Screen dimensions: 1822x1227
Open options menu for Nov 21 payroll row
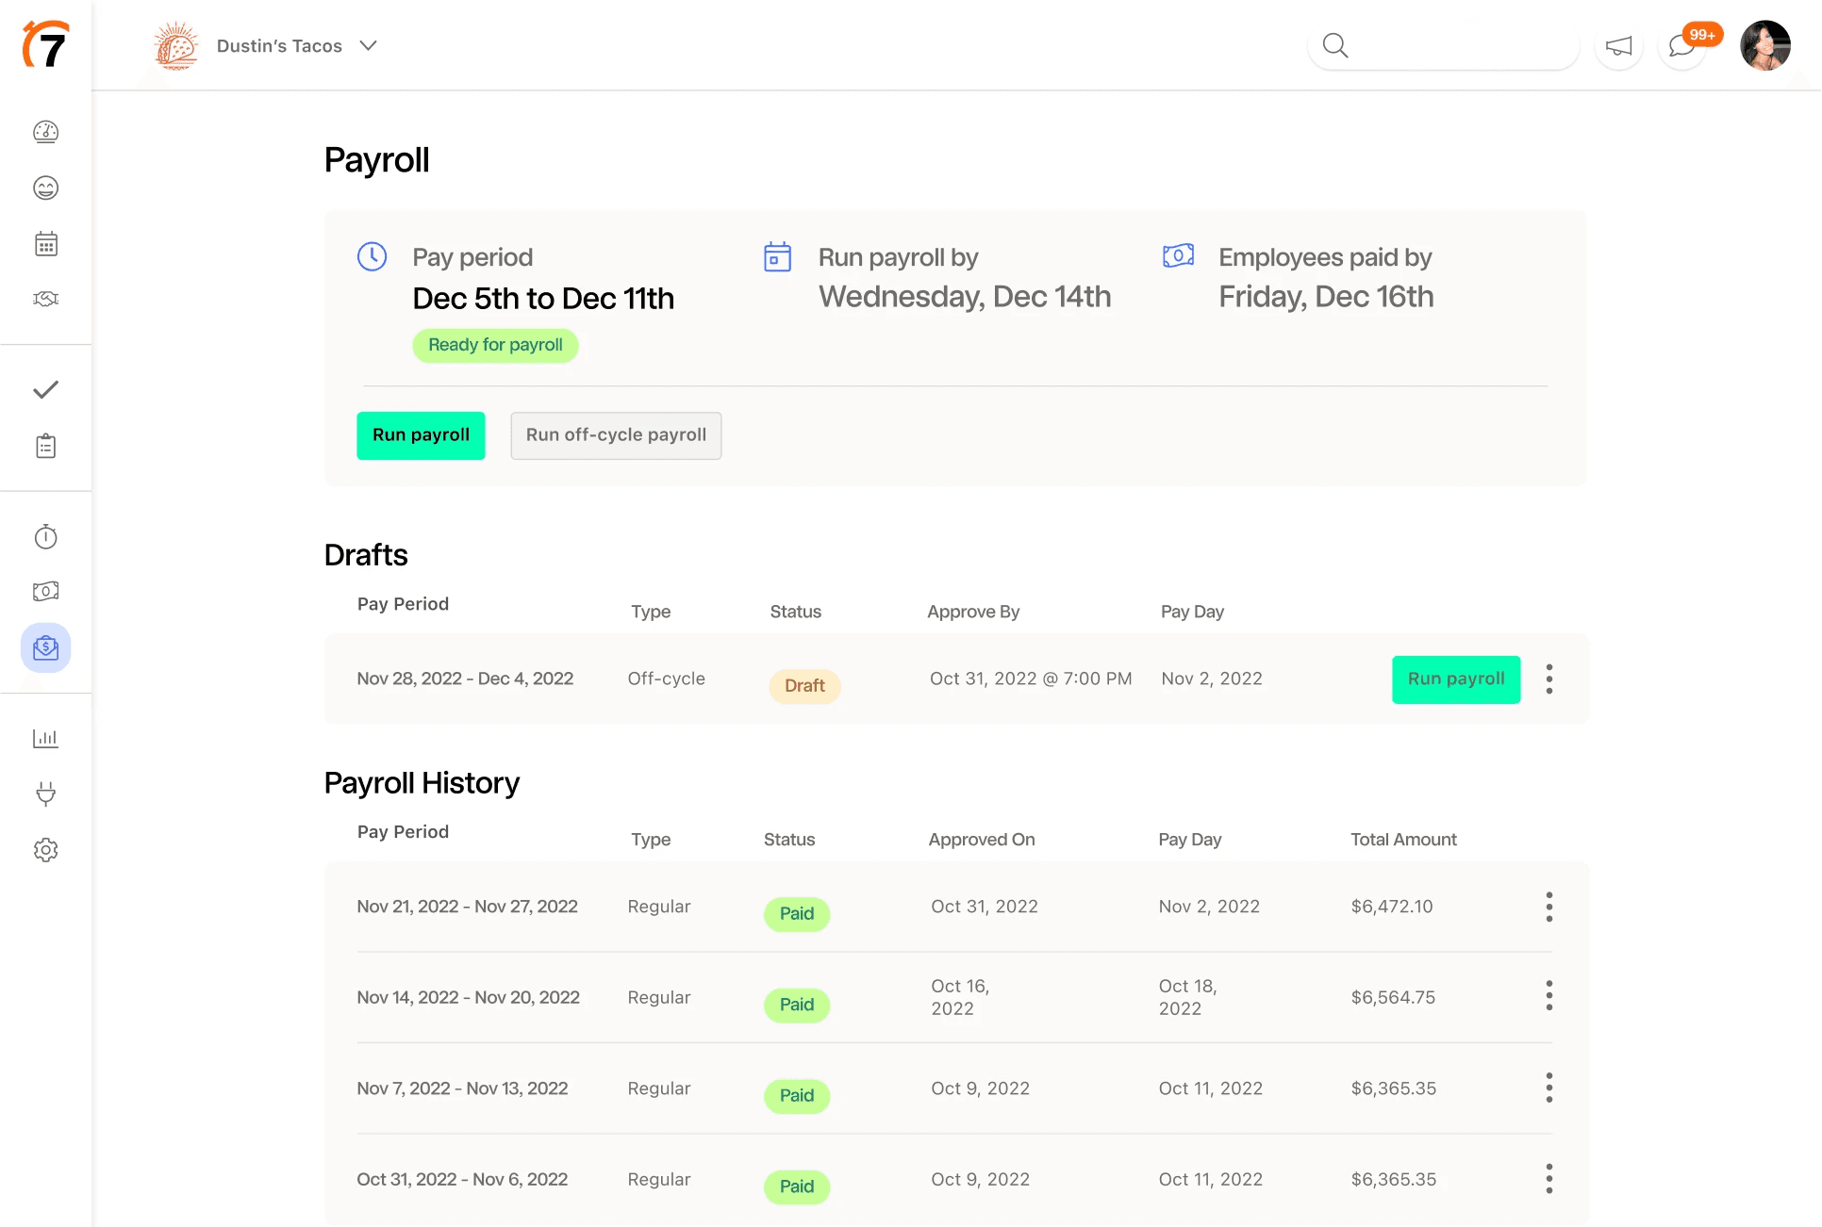(1549, 907)
